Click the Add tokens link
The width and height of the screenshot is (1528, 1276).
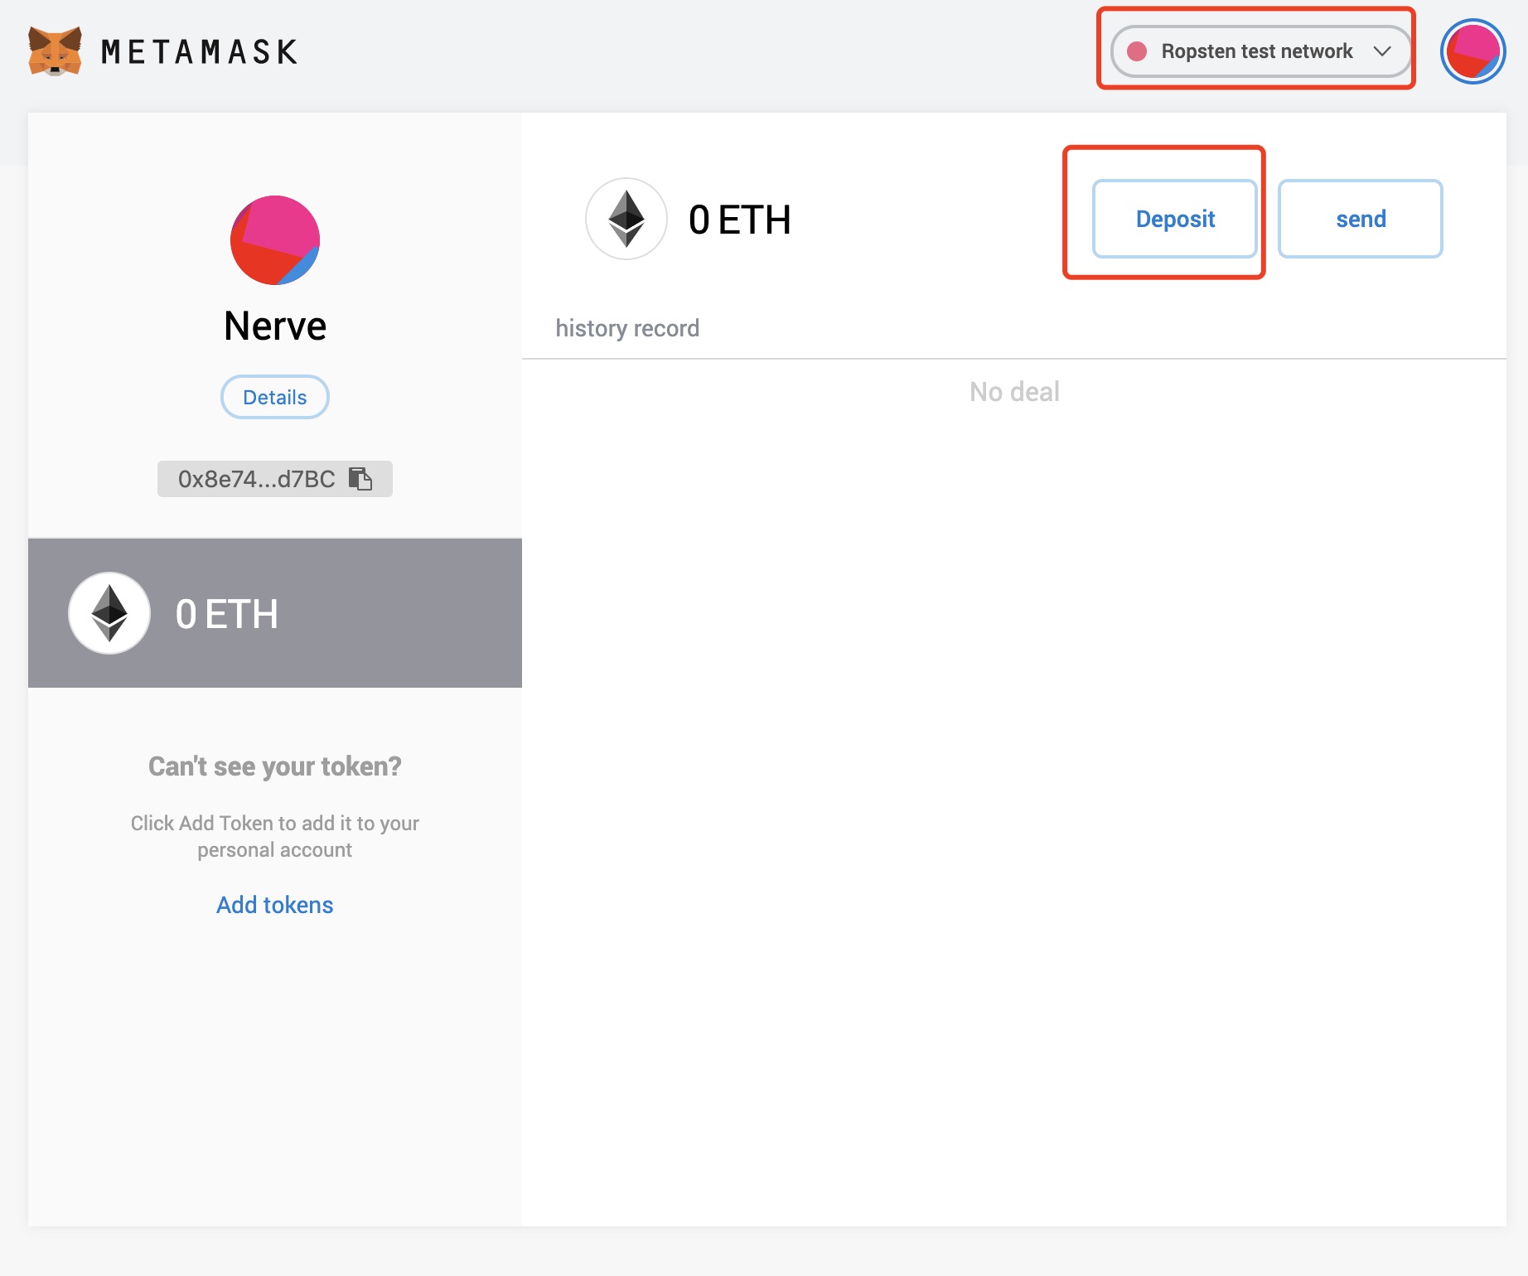pos(275,905)
